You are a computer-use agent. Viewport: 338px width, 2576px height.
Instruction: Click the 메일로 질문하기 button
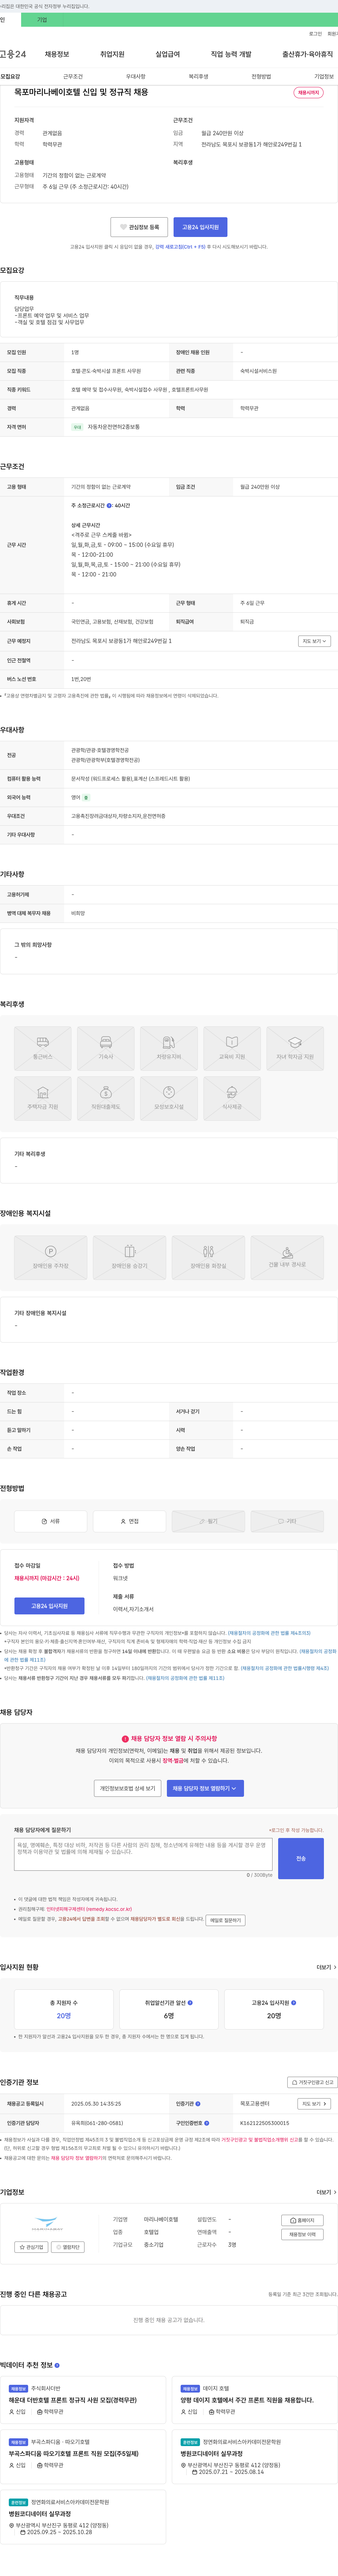(225, 1920)
